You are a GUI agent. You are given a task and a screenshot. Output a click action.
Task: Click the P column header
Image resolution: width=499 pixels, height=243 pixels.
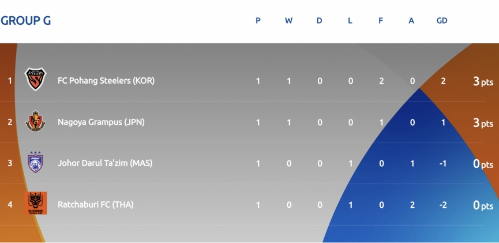point(258,21)
